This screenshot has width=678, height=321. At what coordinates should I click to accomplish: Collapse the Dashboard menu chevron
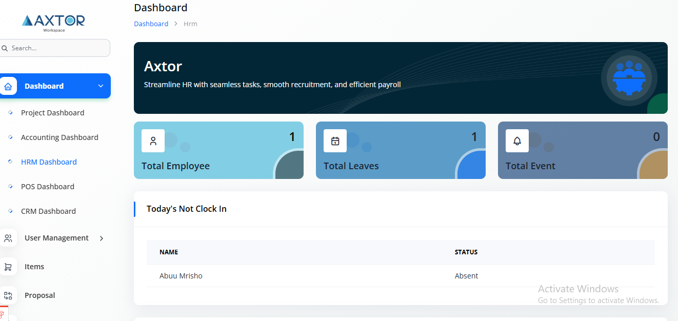[101, 86]
